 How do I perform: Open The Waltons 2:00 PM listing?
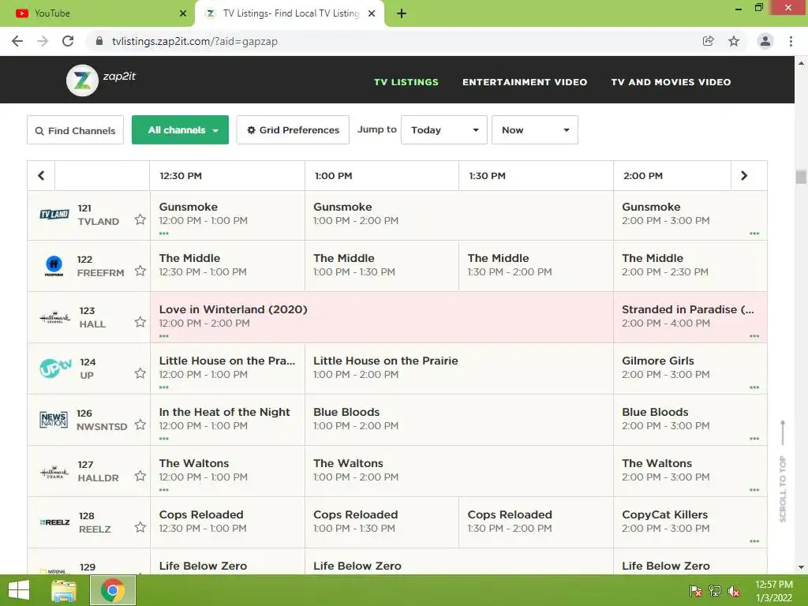(690, 471)
